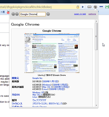Focus the Google Chrome search field
Image resolution: width=109 pixels, height=117 pixels.
click(x=33, y=14)
